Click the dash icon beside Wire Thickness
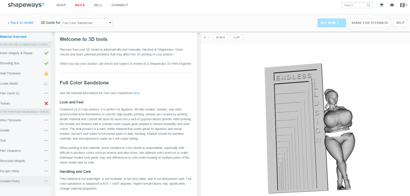Image resolution: width=410 pixels, height=196 pixels. click(x=46, y=120)
